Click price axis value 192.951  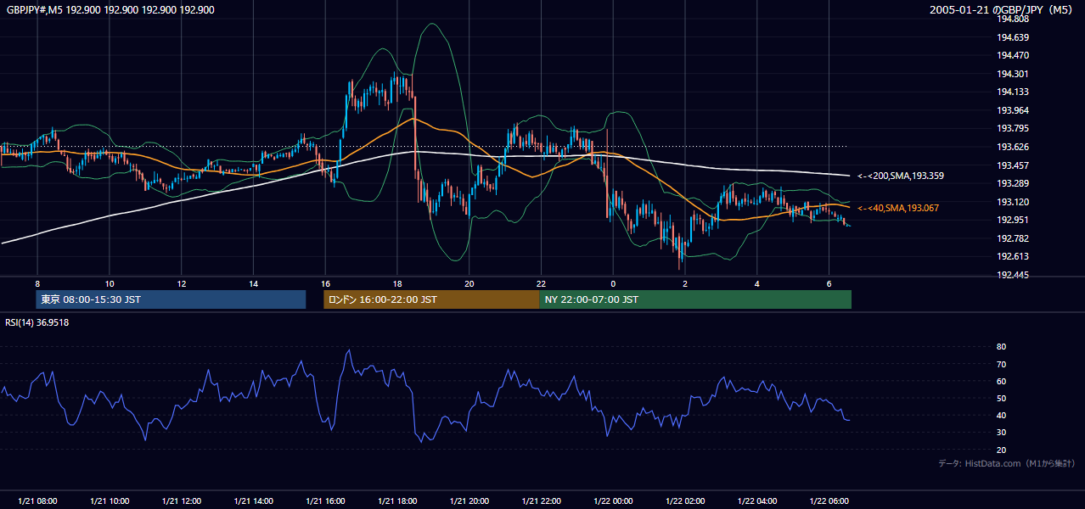coord(1012,221)
